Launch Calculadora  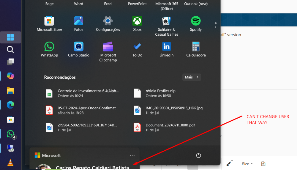(196, 49)
